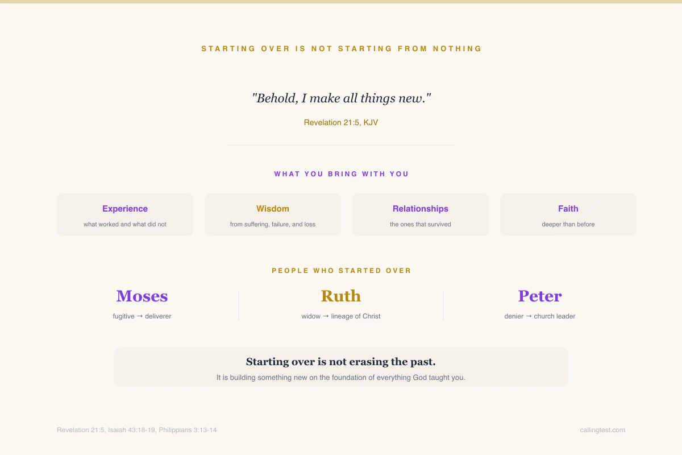The height and width of the screenshot is (455, 682).
Task: Click the page title "Starting Over Is Not Starting From Nothing"
Action: [x=341, y=49]
